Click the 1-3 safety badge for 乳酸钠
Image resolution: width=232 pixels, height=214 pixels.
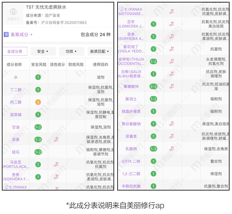pos(153,149)
